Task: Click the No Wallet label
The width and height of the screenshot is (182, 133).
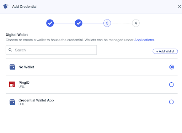Action: (26, 67)
